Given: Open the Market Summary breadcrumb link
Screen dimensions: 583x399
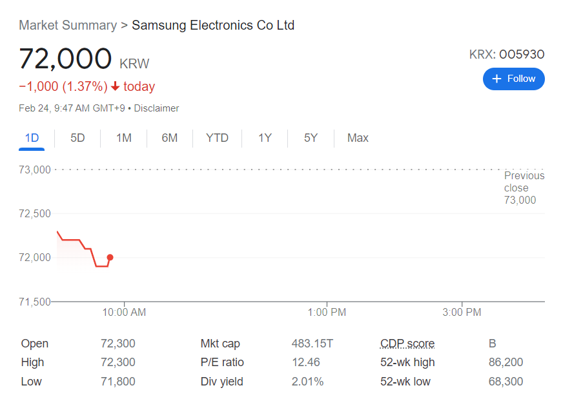Looking at the screenshot, I should coord(68,25).
